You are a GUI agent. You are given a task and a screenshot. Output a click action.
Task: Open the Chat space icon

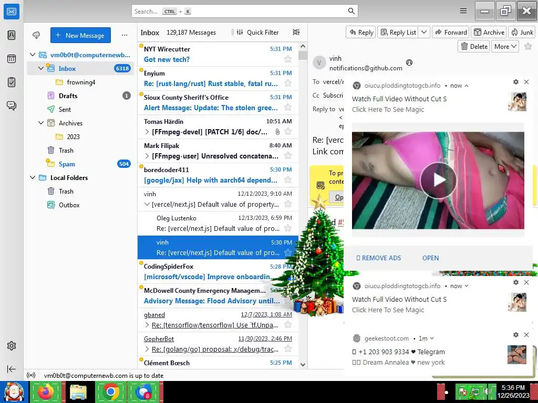click(12, 105)
